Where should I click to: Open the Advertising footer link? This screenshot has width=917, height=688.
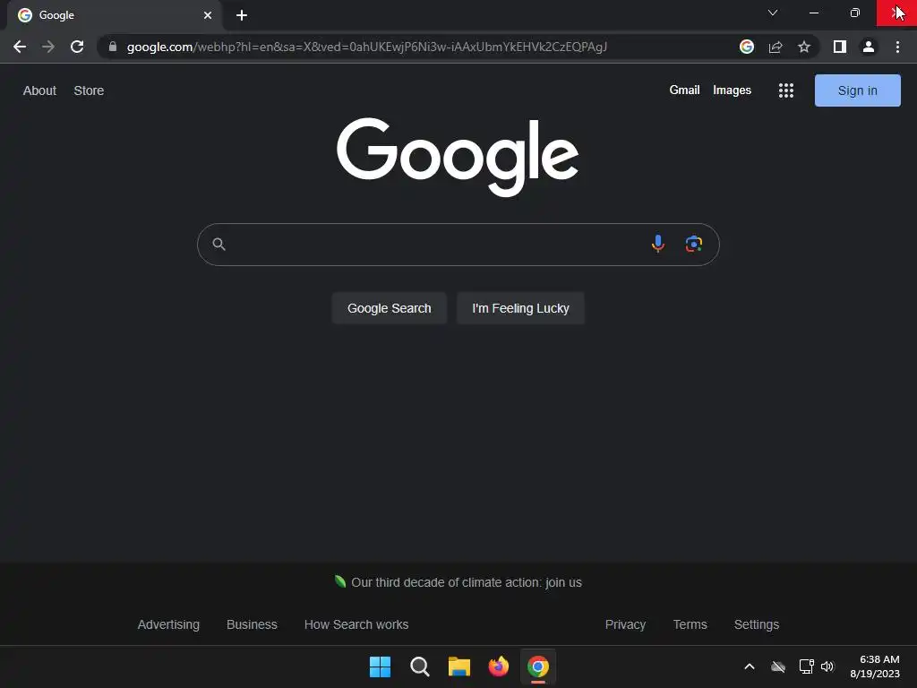(x=168, y=624)
